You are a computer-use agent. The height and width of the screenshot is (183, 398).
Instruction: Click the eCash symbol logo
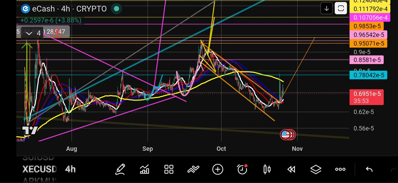(25, 9)
